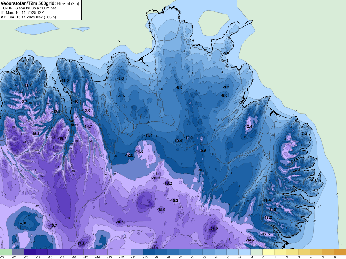Click the 'EC-HRES spá brúuð á 500m net' line
The height and width of the screenshot is (259, 346).
28,8
